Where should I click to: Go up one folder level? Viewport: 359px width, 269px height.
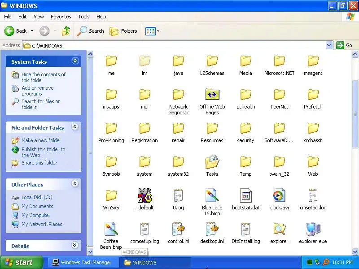click(x=66, y=31)
